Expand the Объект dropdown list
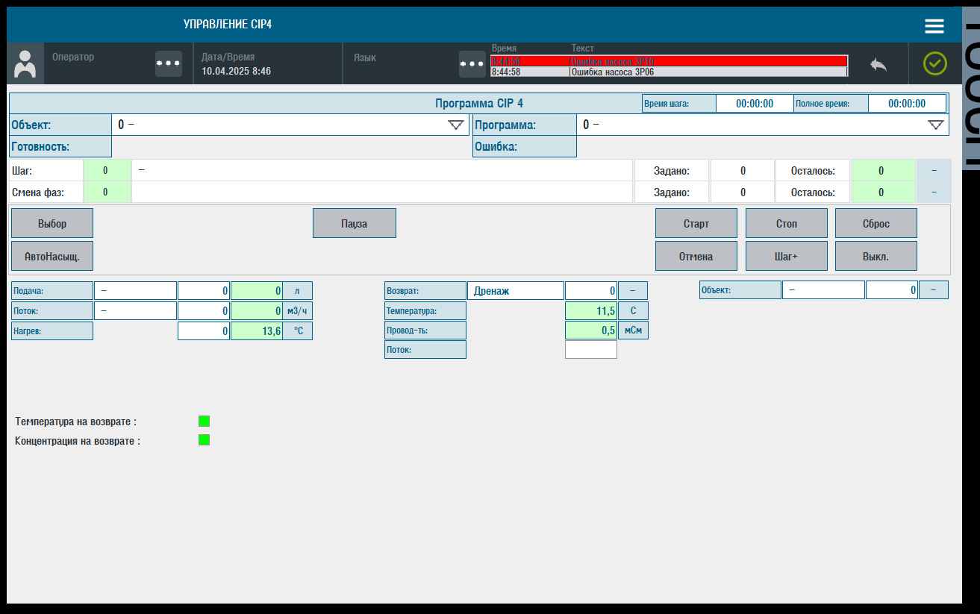Image resolution: width=980 pixels, height=614 pixels. (x=457, y=125)
